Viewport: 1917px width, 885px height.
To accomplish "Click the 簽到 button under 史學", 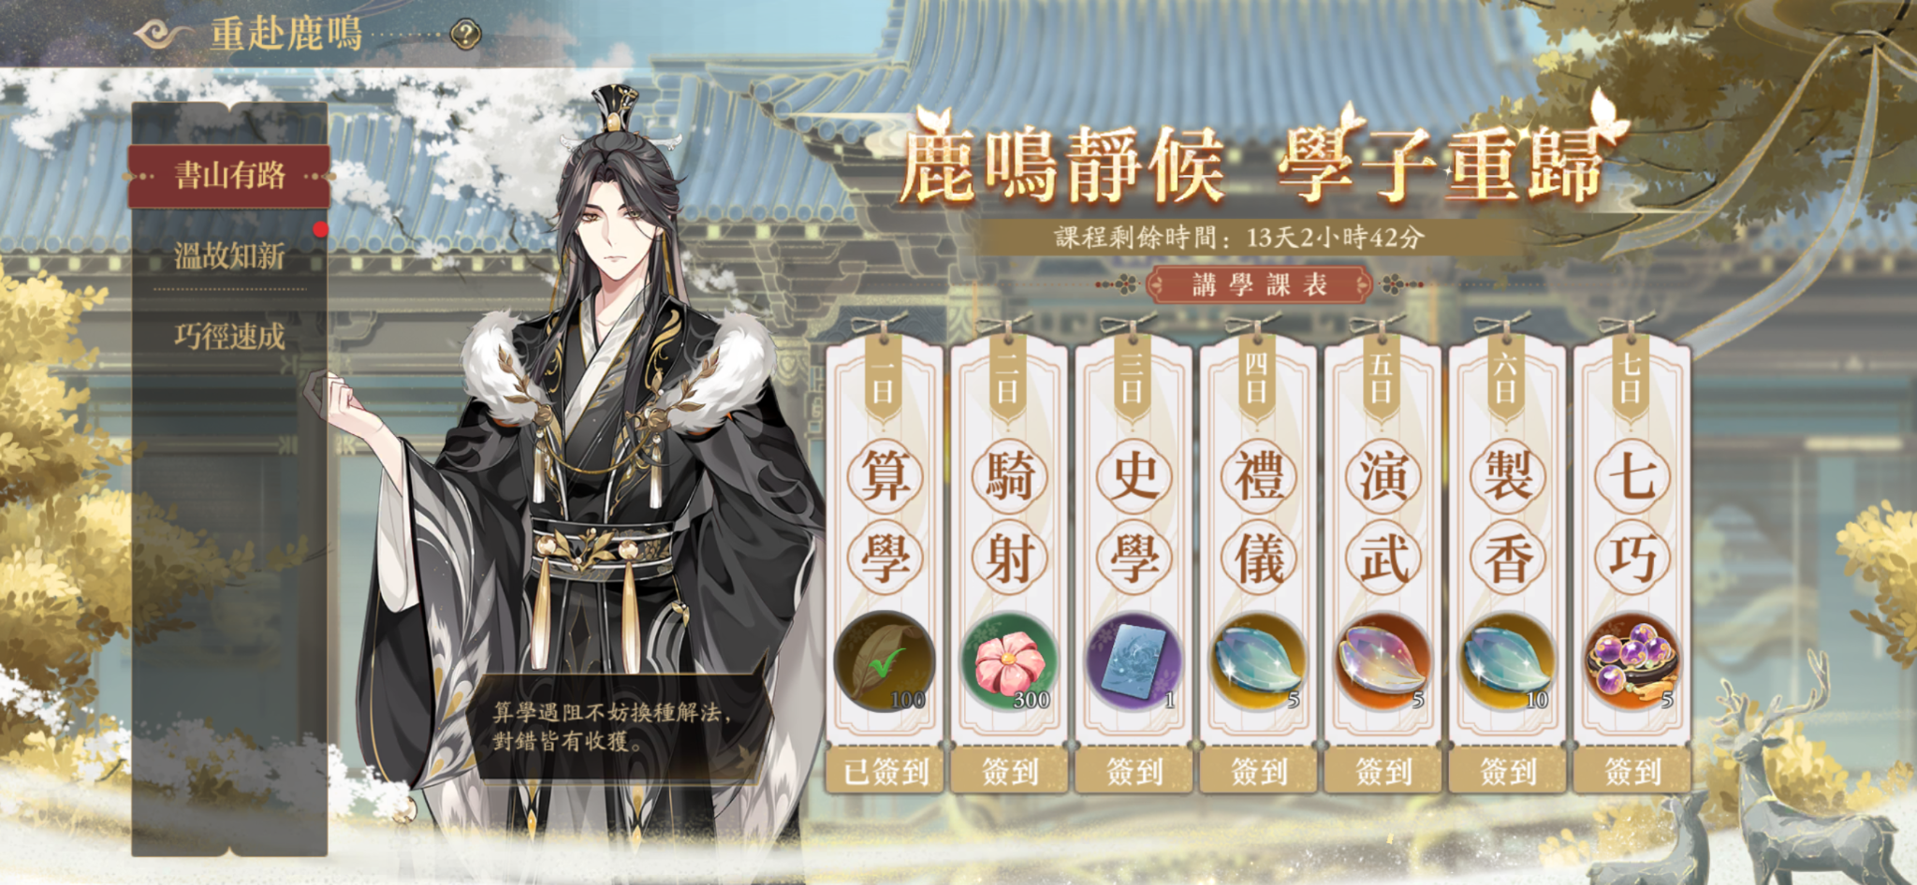I will (x=1134, y=772).
